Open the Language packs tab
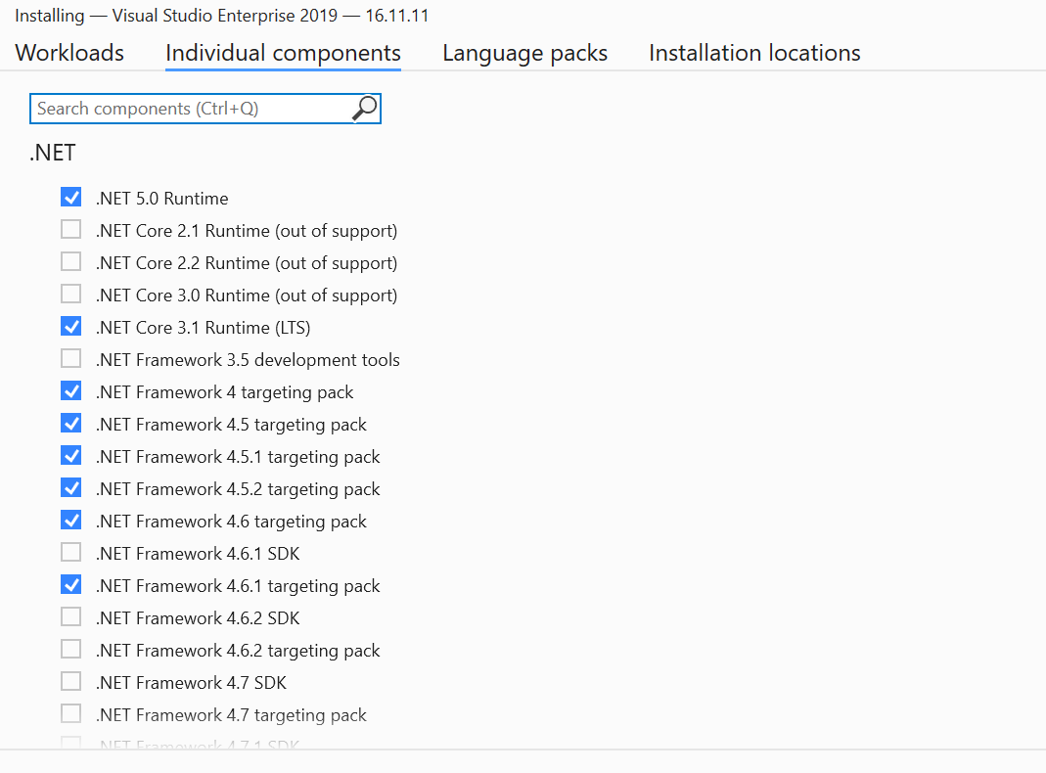The height and width of the screenshot is (773, 1046). pos(525,53)
